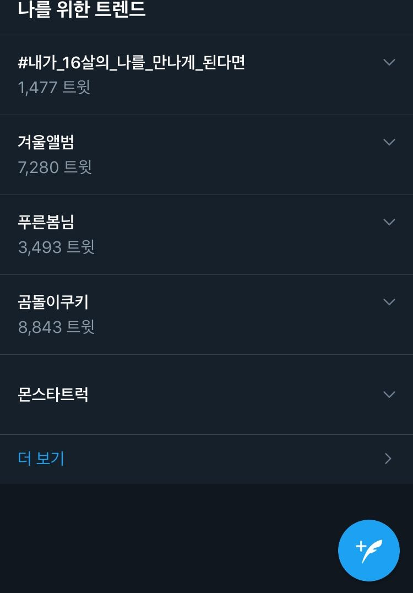
Task: Open the 더 보기 show more link
Action: pos(41,459)
